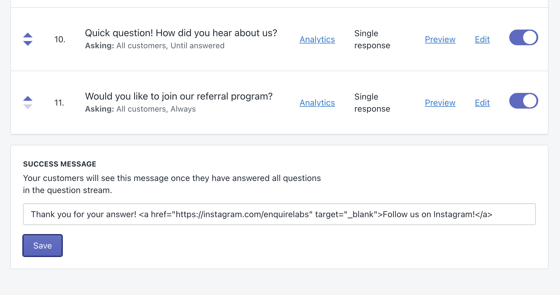The image size is (560, 295).
Task: Edit the referral program question
Action: 482,103
